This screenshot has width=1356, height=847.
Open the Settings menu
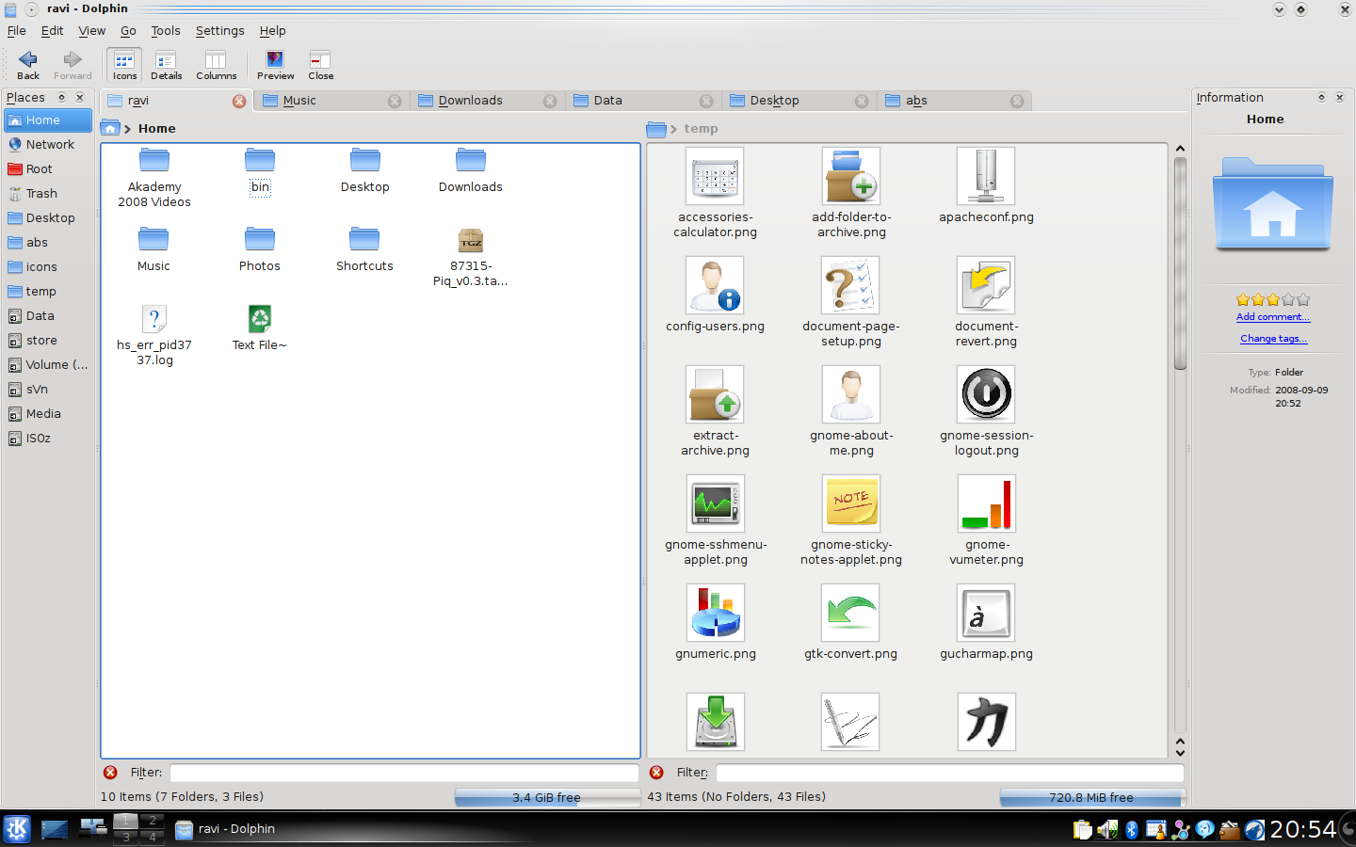[220, 31]
